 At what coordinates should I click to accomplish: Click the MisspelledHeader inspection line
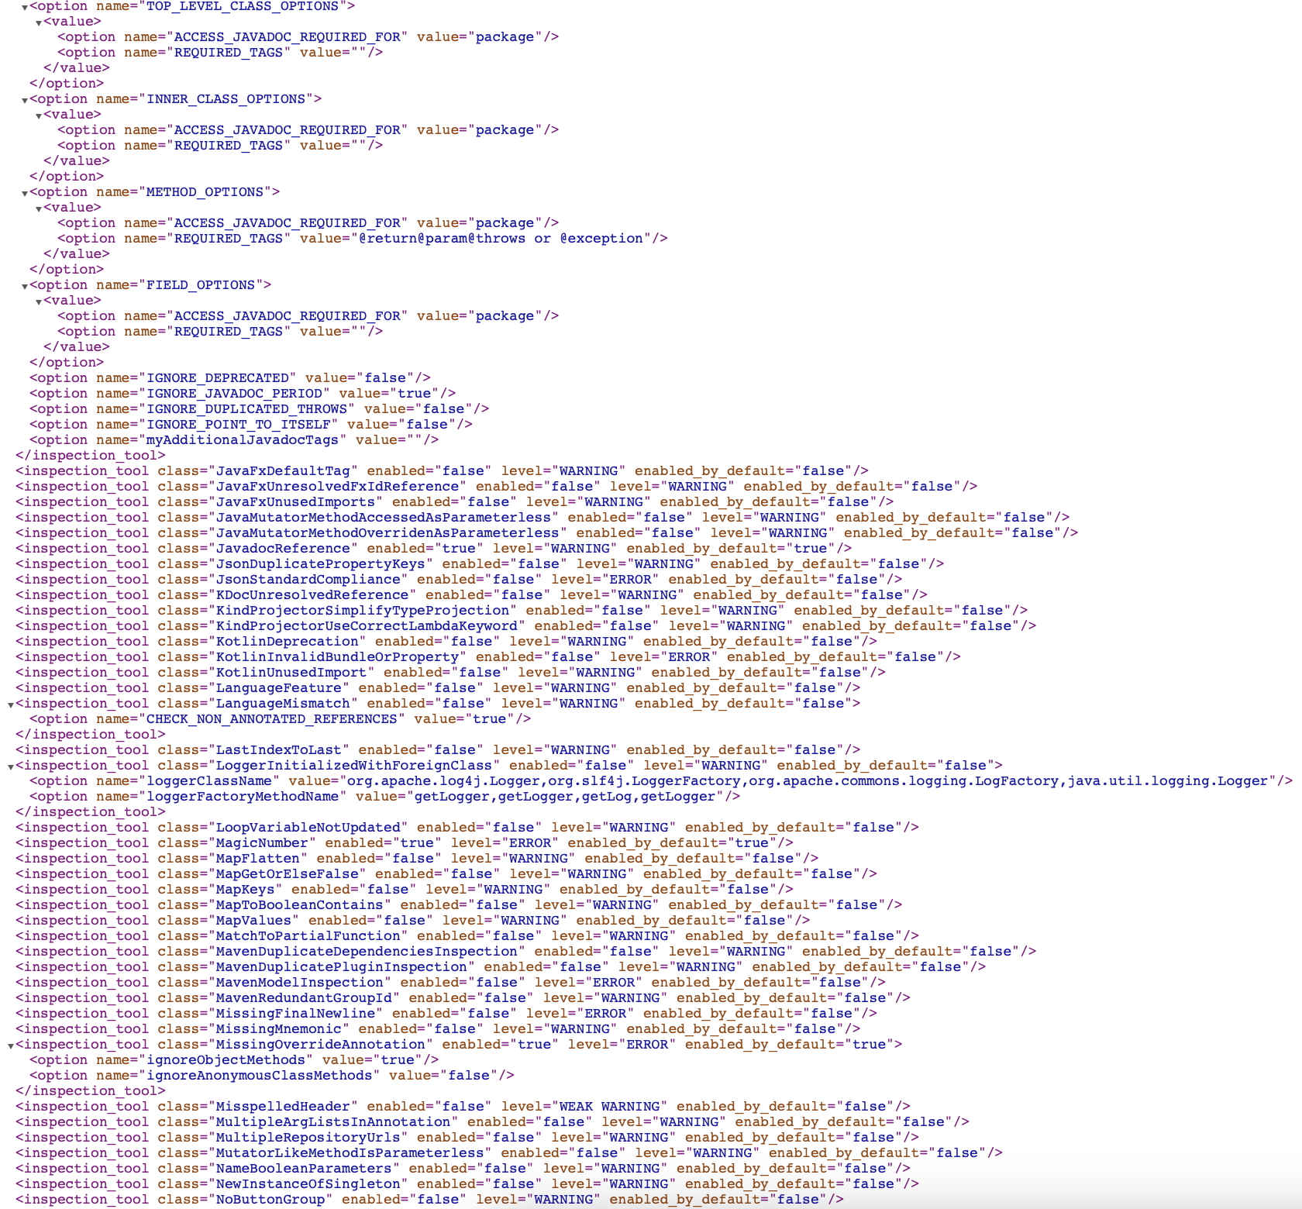coord(463,1107)
